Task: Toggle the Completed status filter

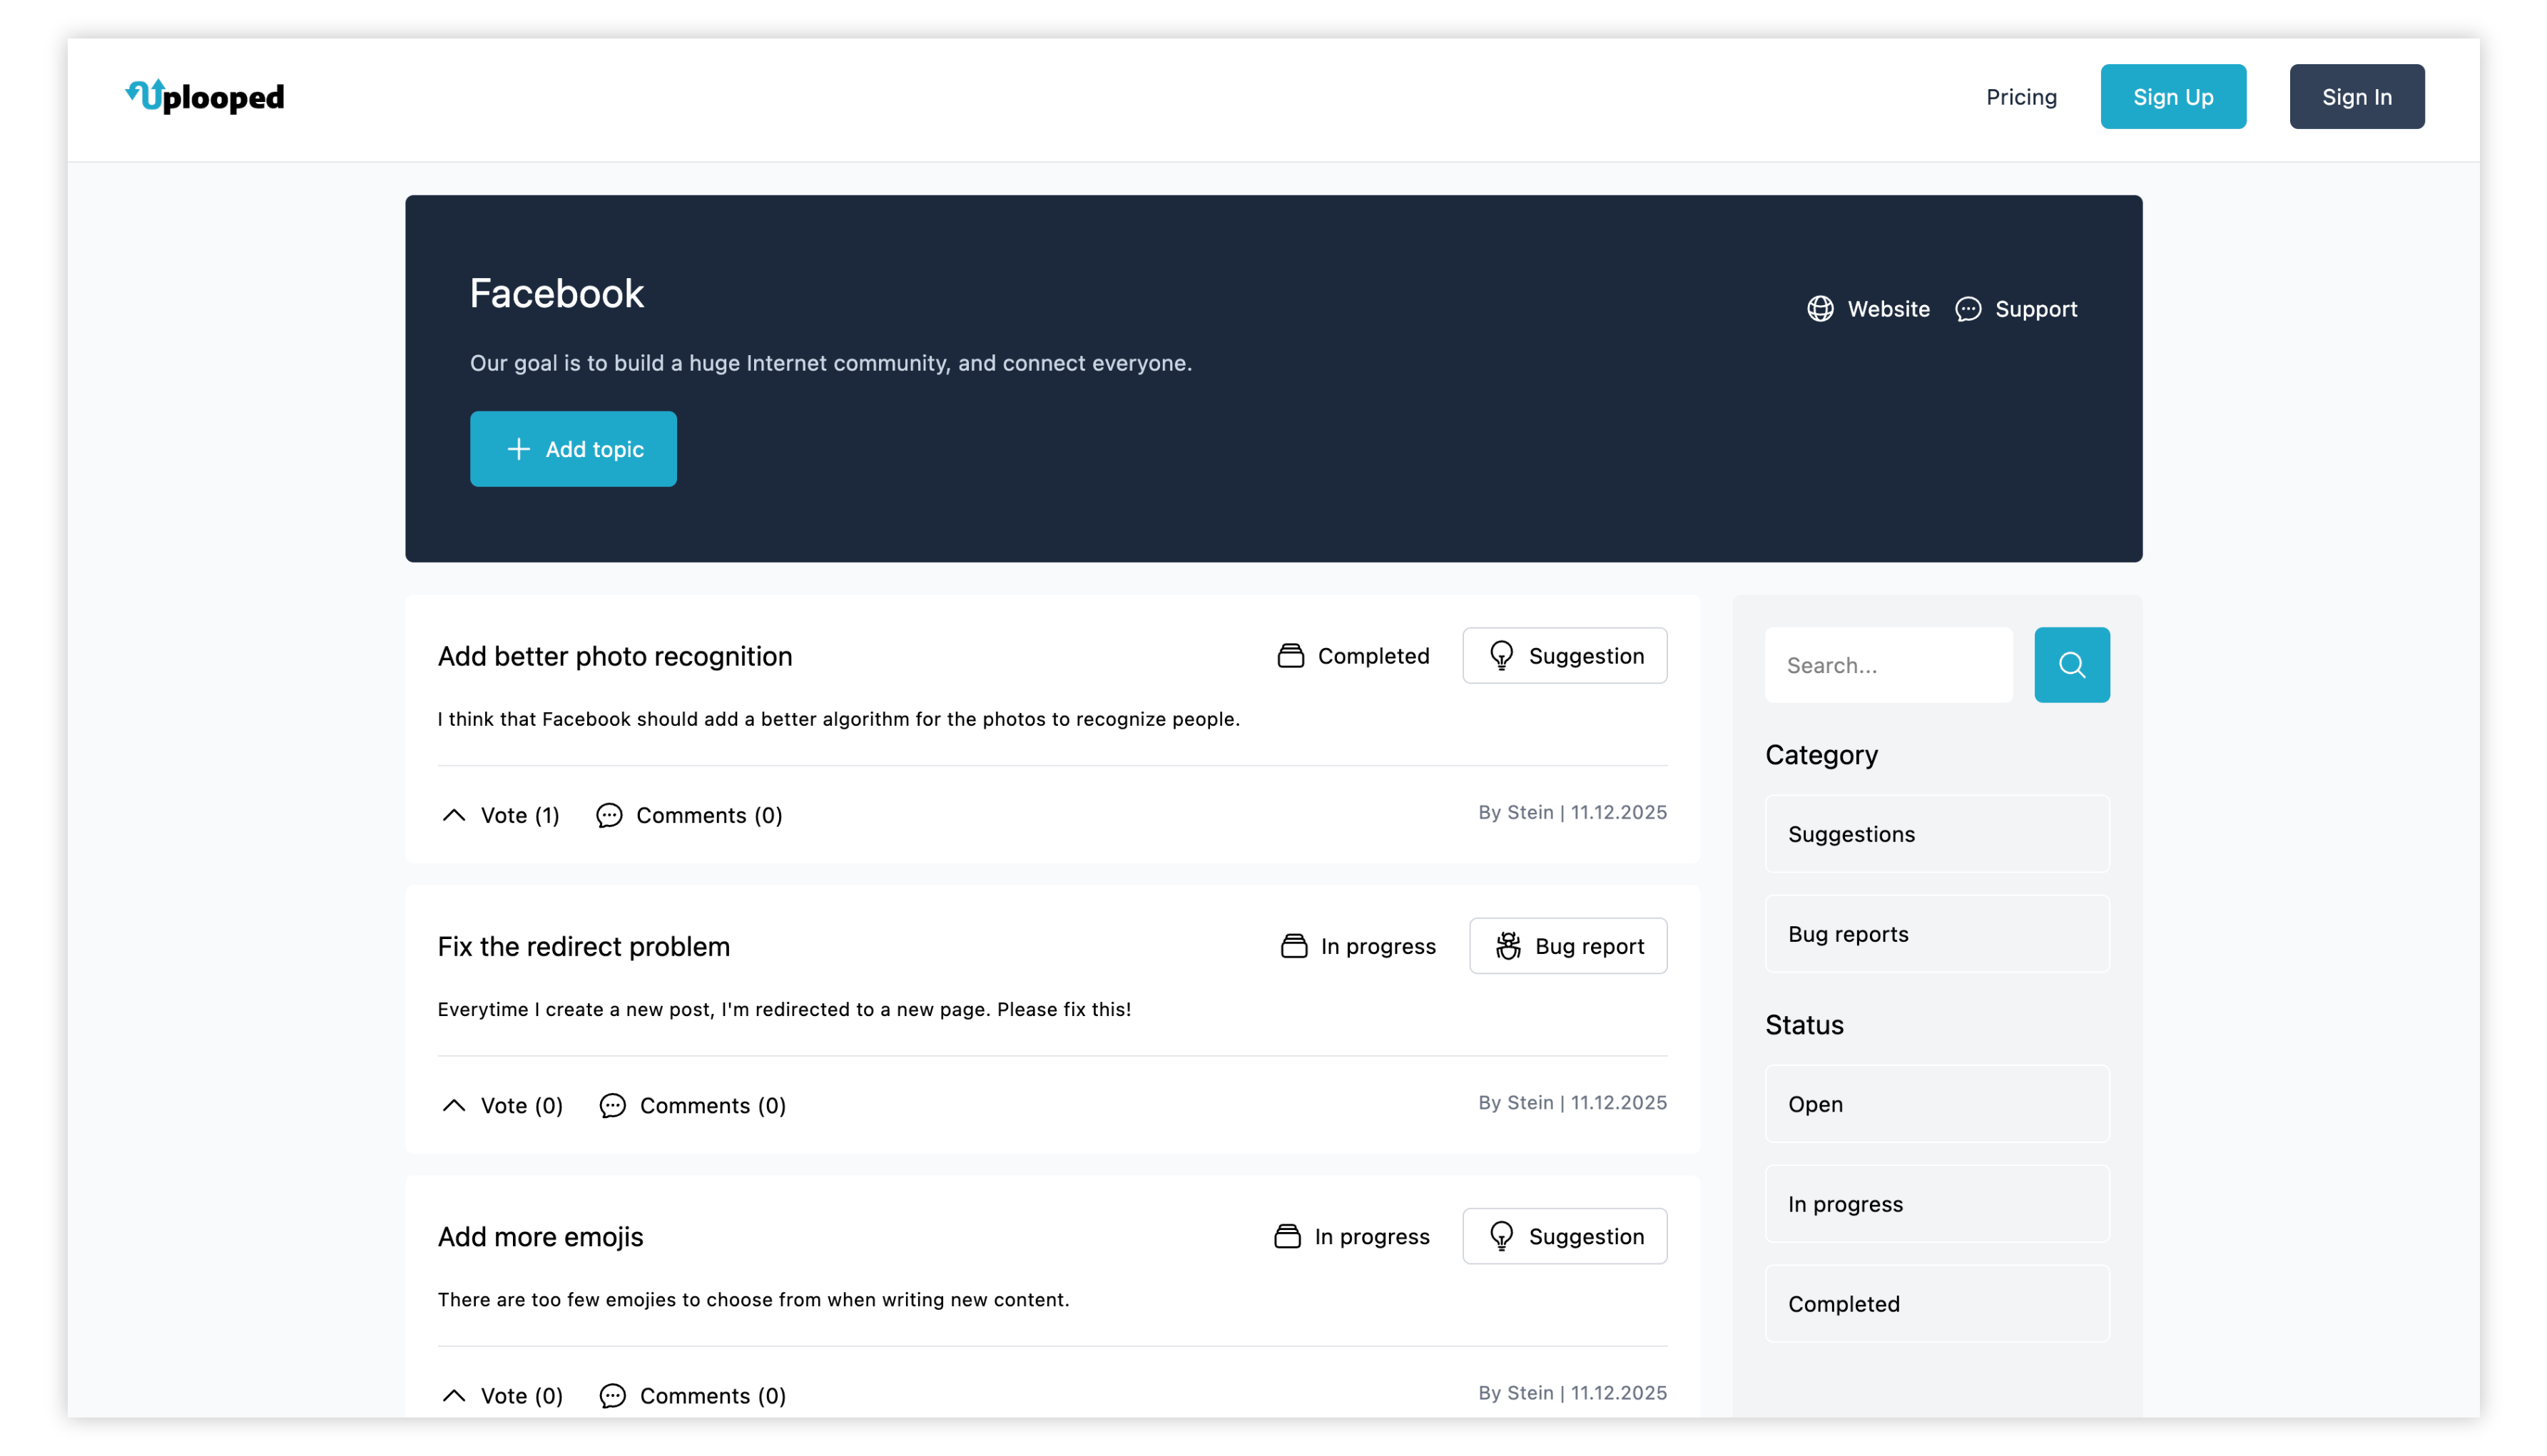Action: pos(1937,1303)
